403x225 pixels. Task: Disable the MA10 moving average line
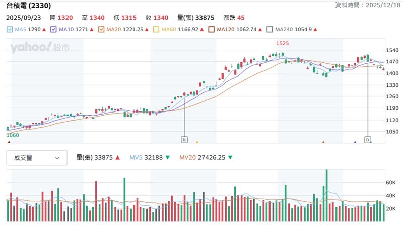53,30
